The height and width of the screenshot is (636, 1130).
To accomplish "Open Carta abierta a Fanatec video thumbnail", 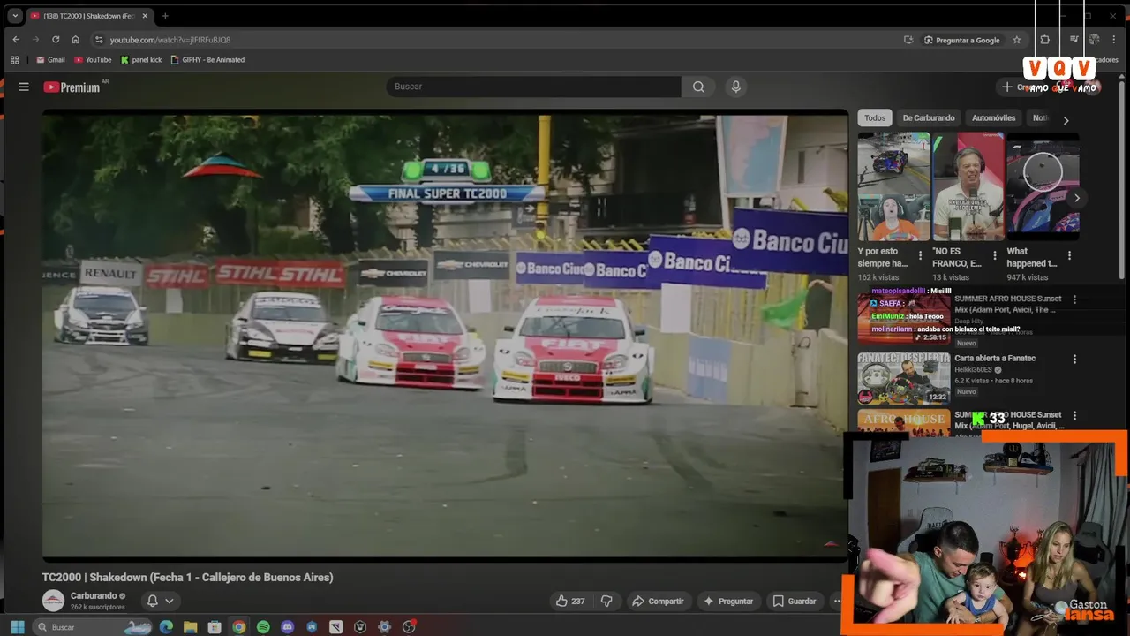I will coord(903,378).
